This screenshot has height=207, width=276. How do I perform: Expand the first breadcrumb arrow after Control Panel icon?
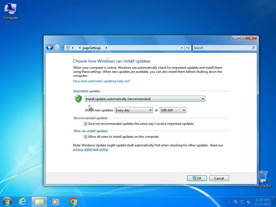(x=73, y=48)
